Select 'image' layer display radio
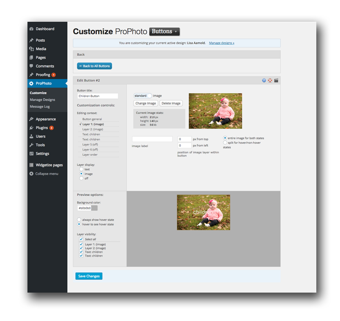Image resolution: width=340 pixels, height=321 pixels. click(81, 174)
